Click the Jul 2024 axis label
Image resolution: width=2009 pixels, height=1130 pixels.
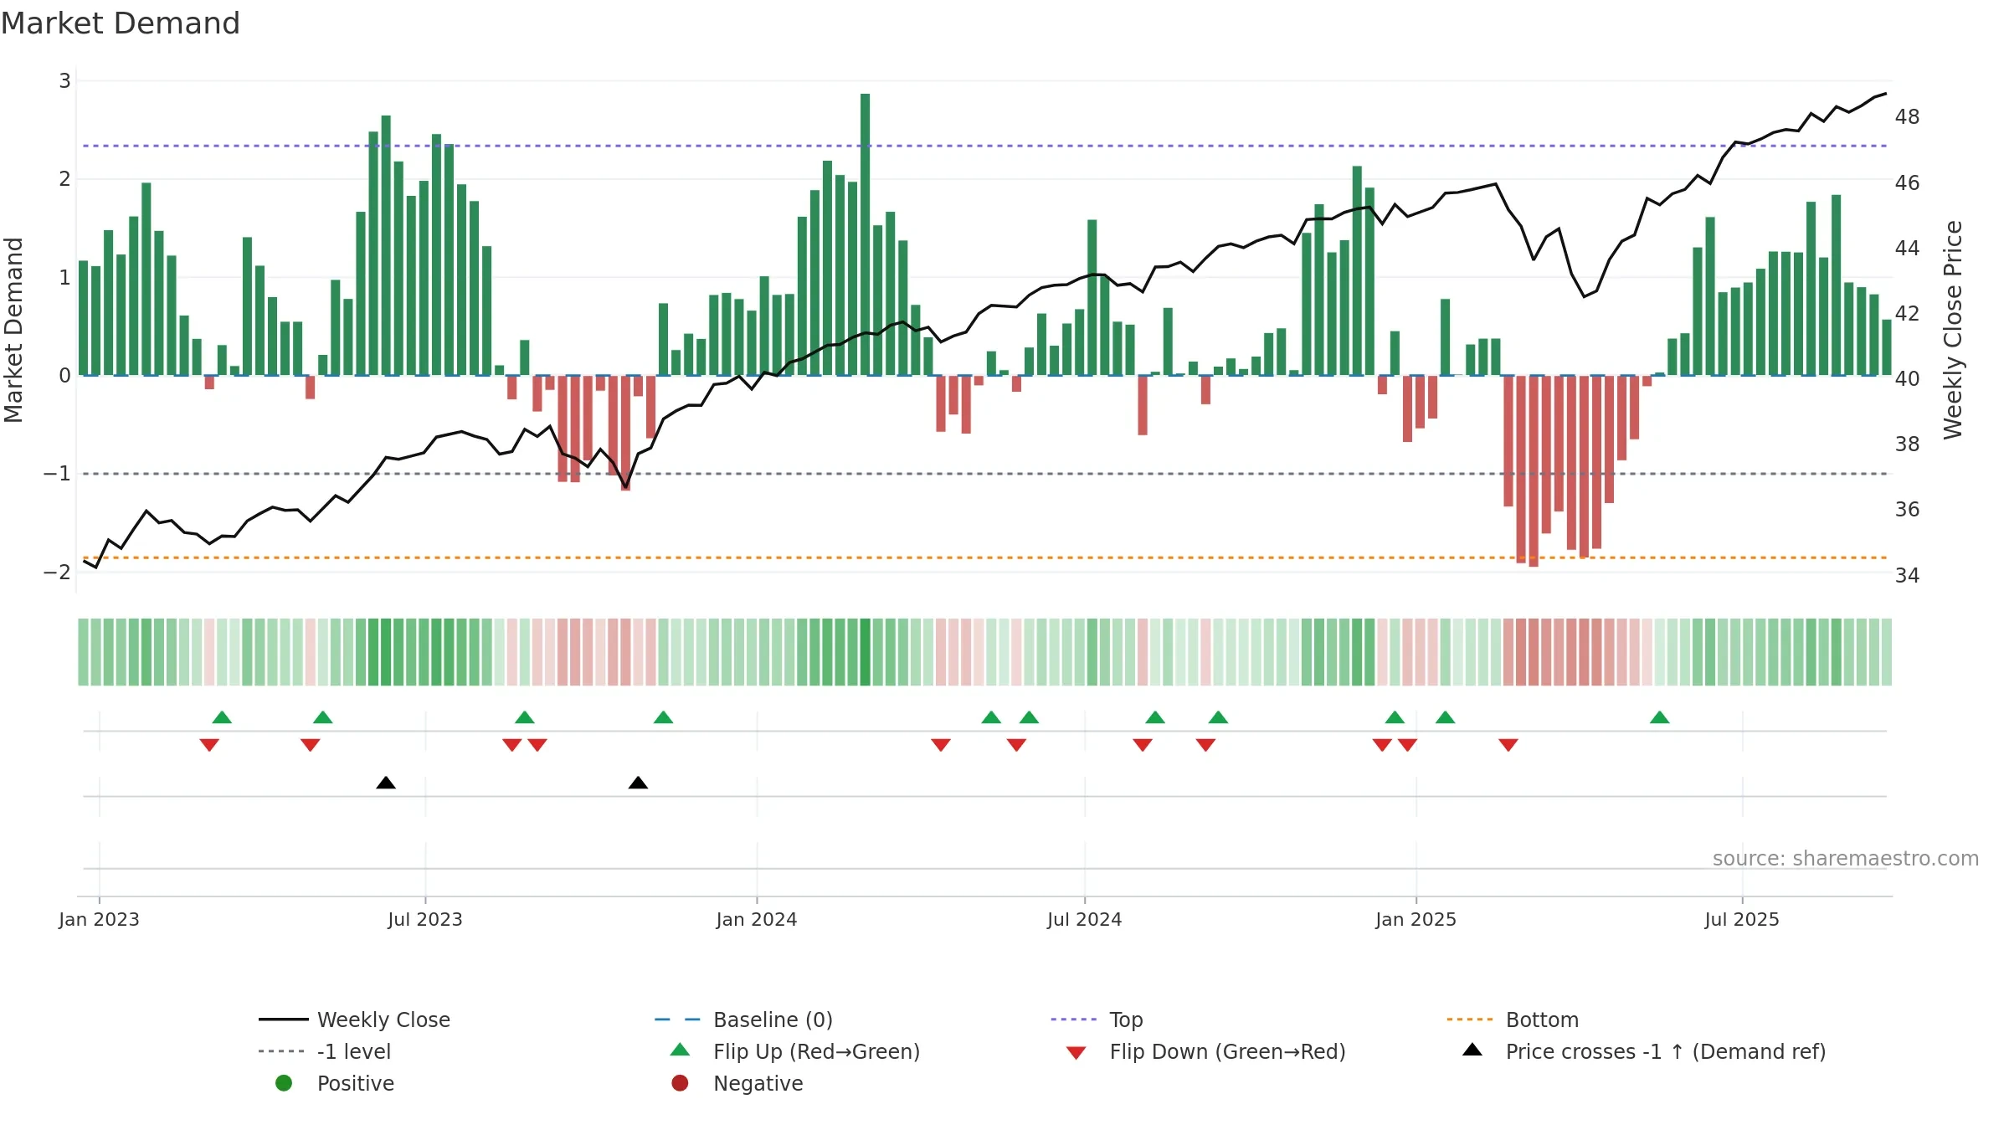[1085, 920]
